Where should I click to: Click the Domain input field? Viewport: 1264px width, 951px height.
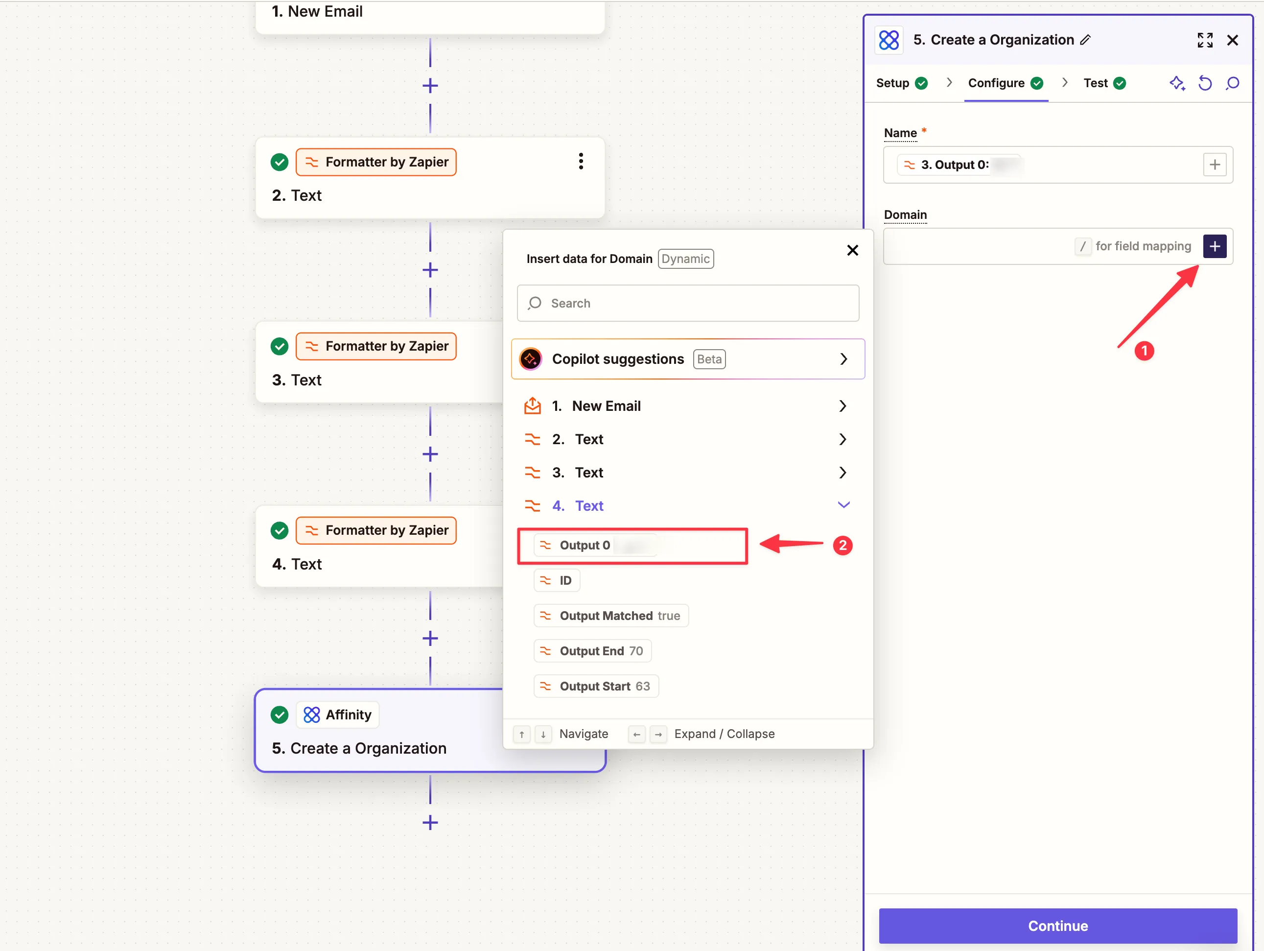1058,246
